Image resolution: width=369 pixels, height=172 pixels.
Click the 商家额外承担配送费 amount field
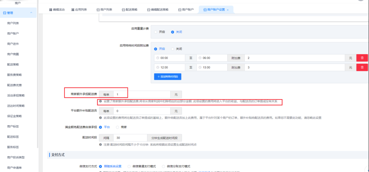coord(141,94)
